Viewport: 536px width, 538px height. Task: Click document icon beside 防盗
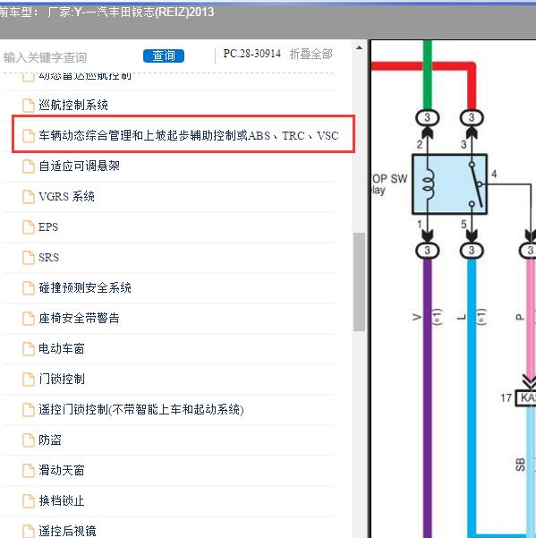(x=29, y=440)
